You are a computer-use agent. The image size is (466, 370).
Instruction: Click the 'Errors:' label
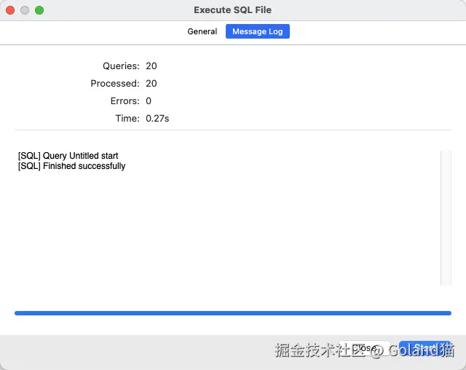[125, 101]
